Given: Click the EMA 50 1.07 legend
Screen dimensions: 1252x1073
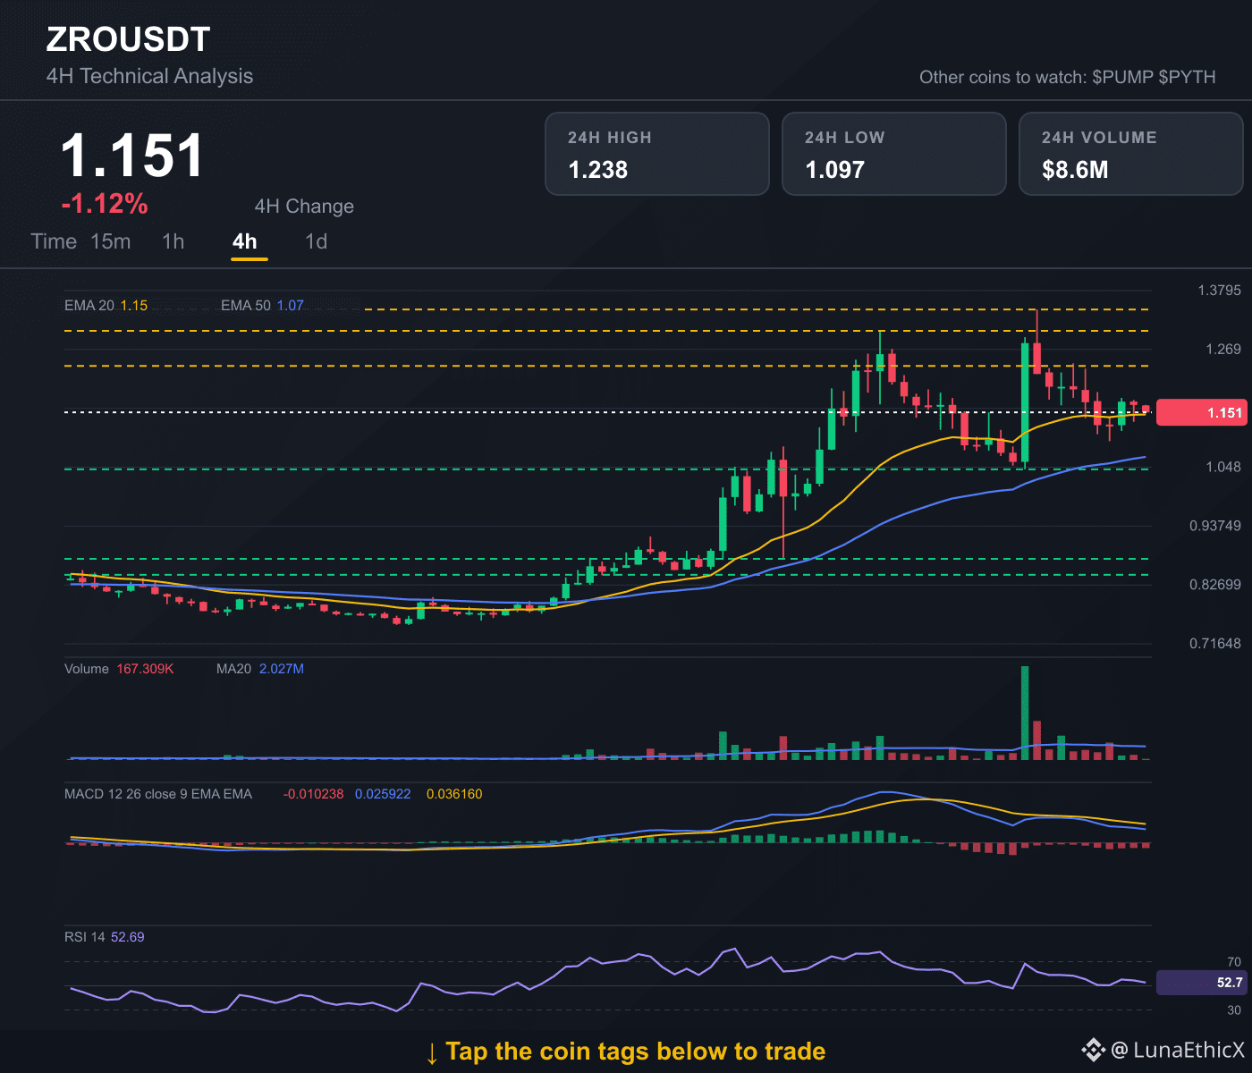Looking at the screenshot, I should click(262, 306).
